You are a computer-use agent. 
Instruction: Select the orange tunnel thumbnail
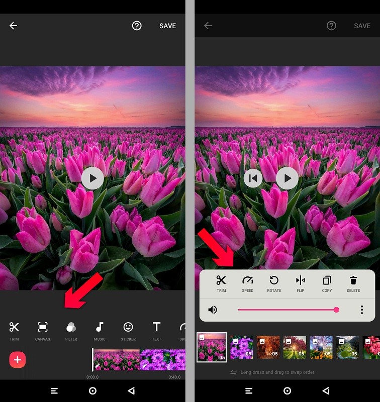(268, 347)
